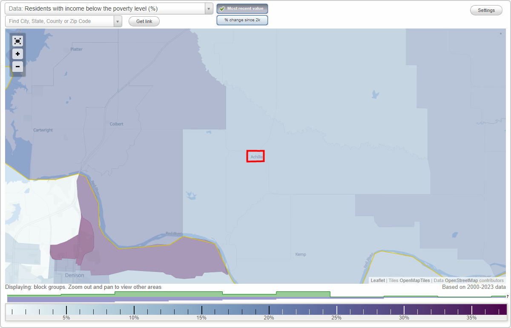Screen dimensions: 511x328
Task: Click the Leaflet attribution entry
Action: [x=377, y=280]
